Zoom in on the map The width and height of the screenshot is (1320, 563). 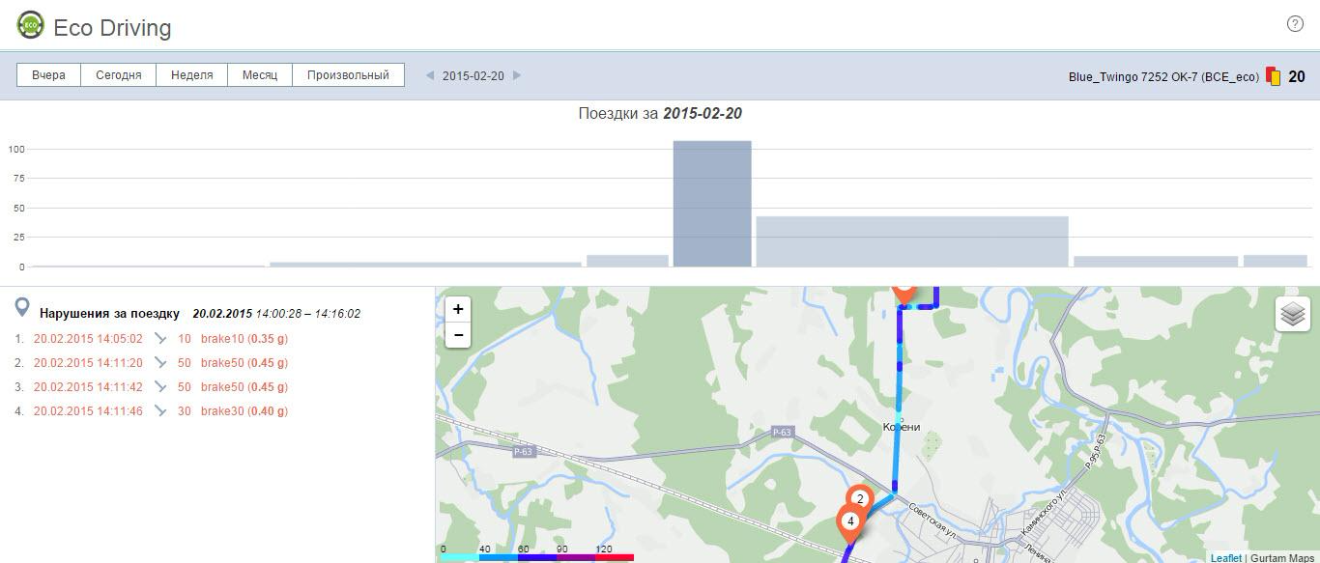[458, 310]
